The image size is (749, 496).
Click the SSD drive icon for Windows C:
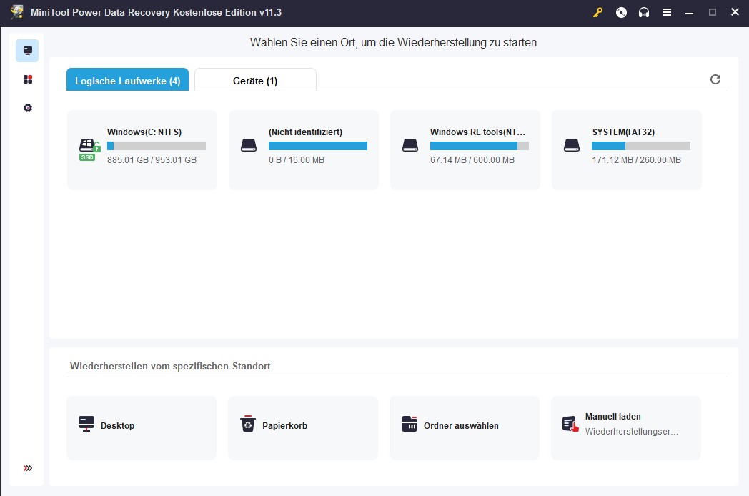pos(89,149)
